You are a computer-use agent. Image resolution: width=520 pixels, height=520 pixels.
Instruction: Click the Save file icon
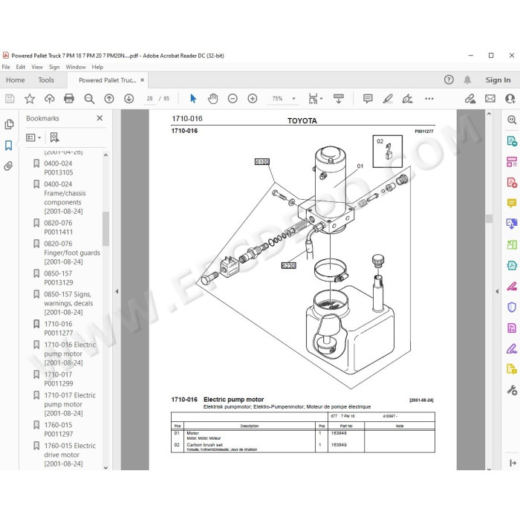pos(10,99)
